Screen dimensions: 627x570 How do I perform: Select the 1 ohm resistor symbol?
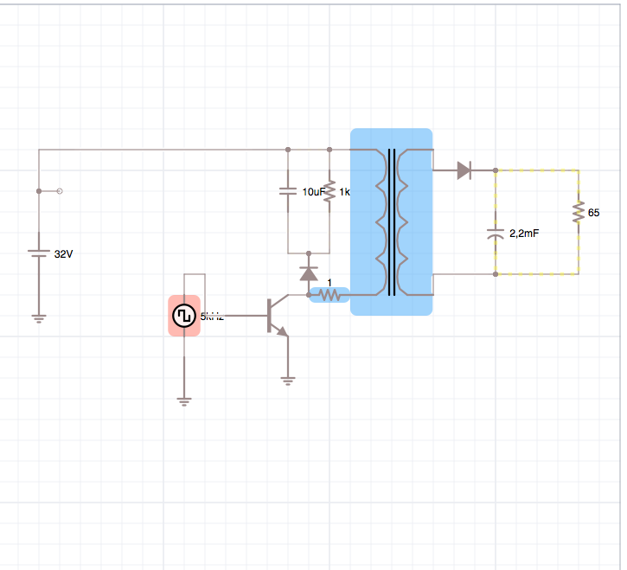(x=329, y=295)
